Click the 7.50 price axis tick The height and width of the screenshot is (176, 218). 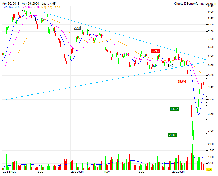tap(211, 31)
